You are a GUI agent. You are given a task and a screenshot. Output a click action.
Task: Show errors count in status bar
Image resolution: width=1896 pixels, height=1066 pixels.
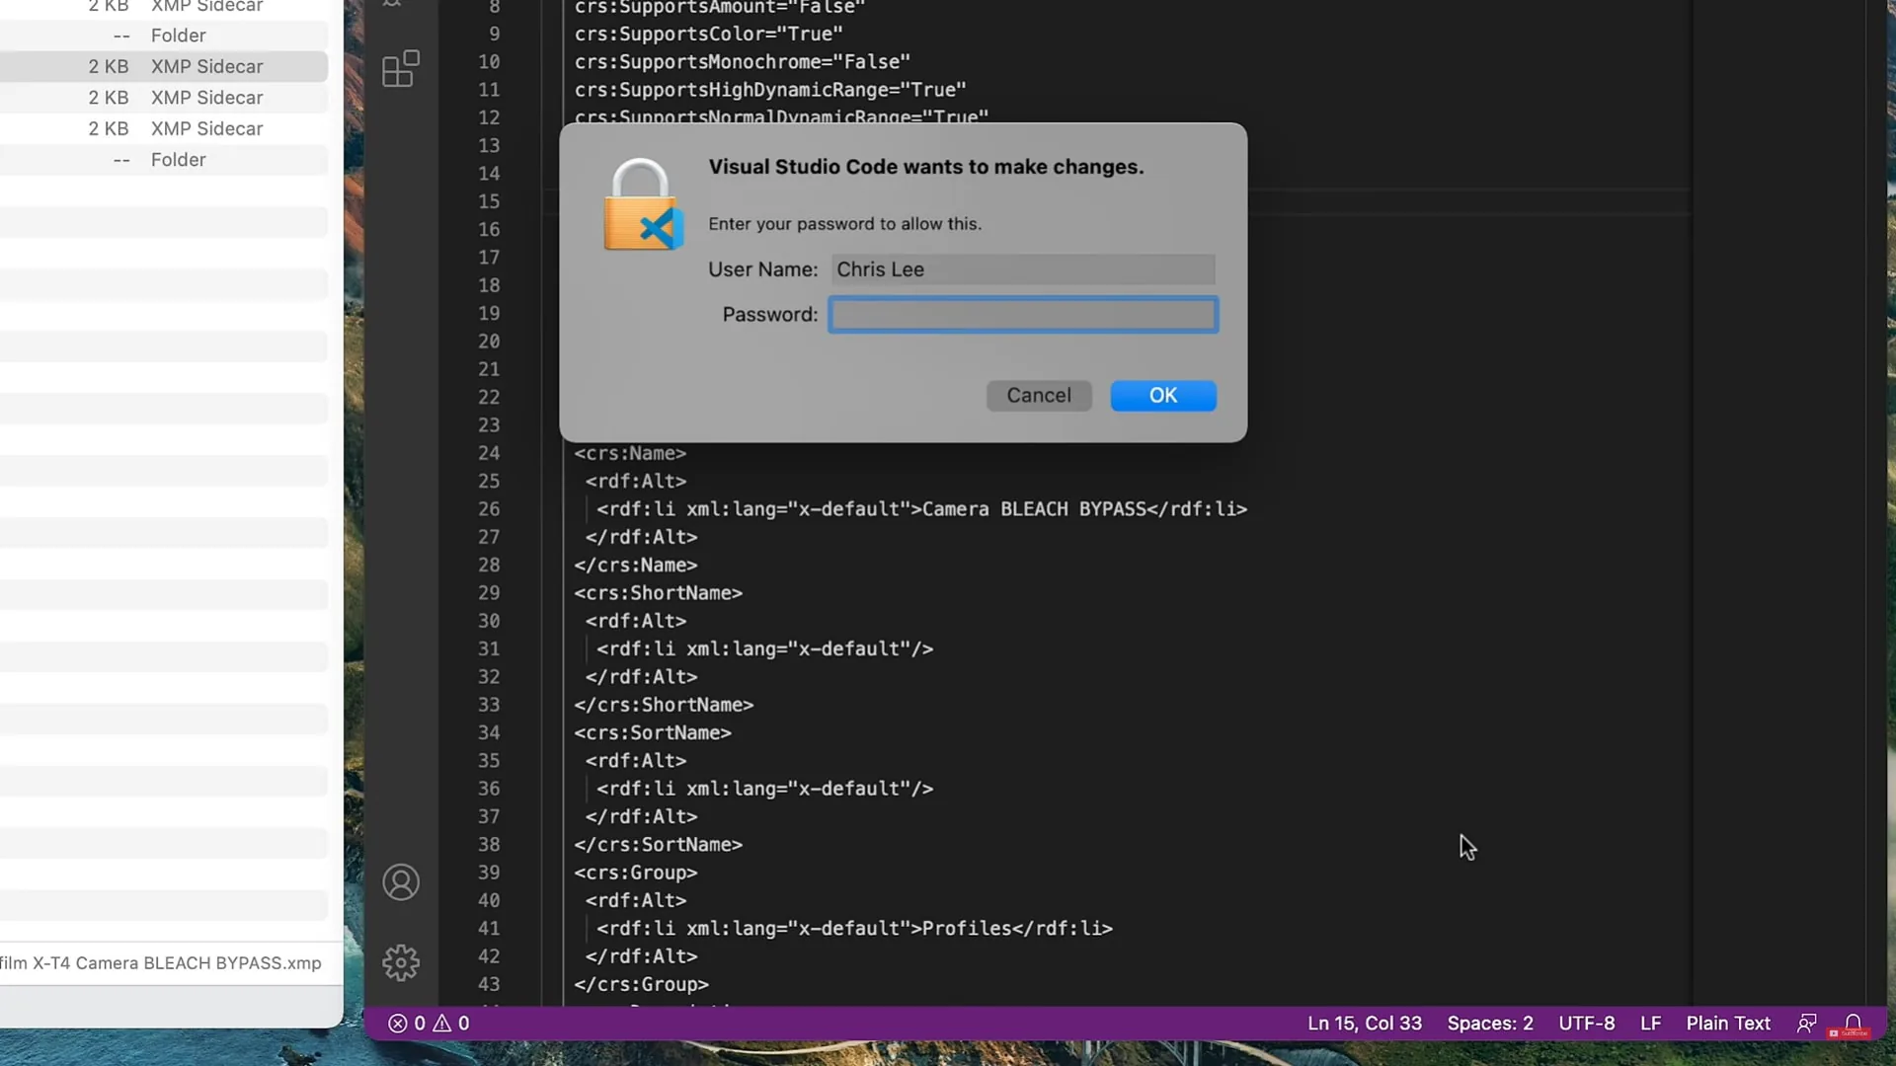[x=407, y=1024]
